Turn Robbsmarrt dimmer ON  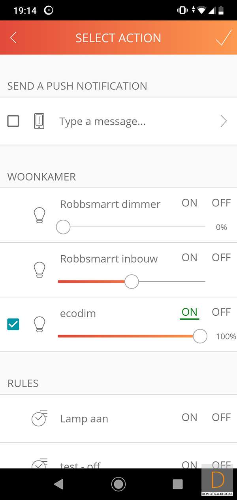(x=189, y=203)
